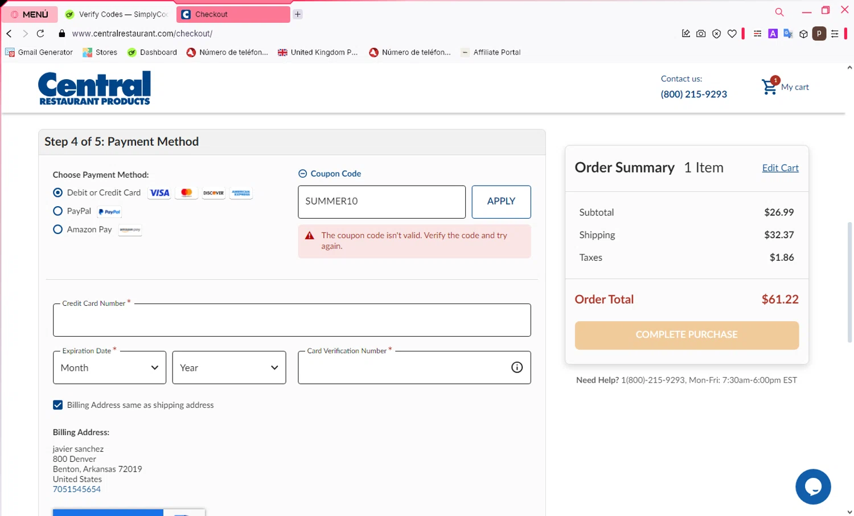Open a new tab with the plus button
This screenshot has width=854, height=516.
[298, 14]
